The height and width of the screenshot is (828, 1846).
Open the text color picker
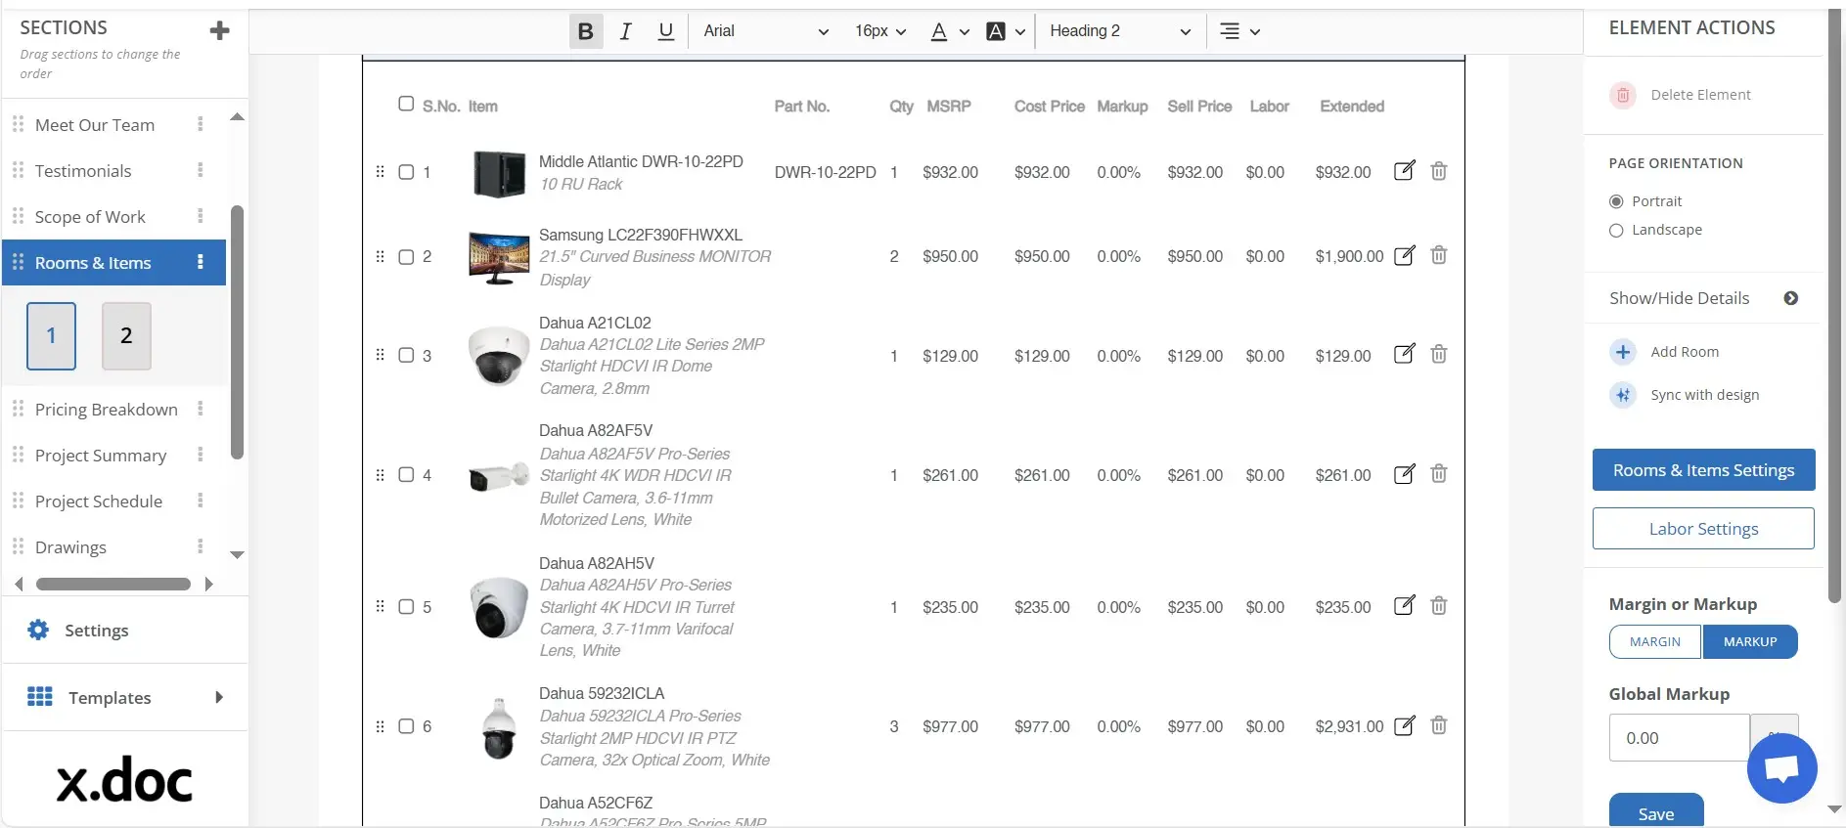click(948, 31)
